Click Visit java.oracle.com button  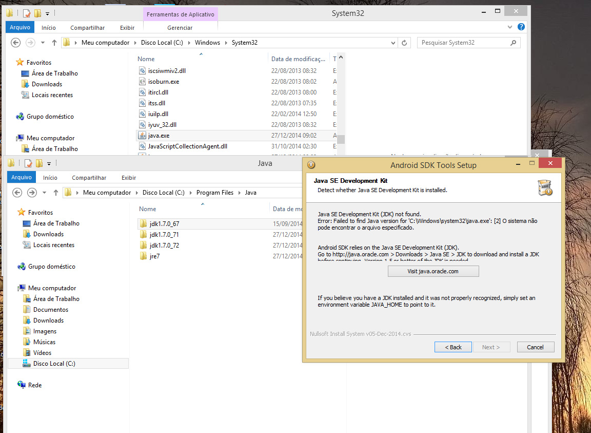pos(433,271)
